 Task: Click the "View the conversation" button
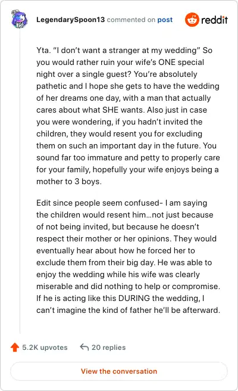click(x=119, y=371)
